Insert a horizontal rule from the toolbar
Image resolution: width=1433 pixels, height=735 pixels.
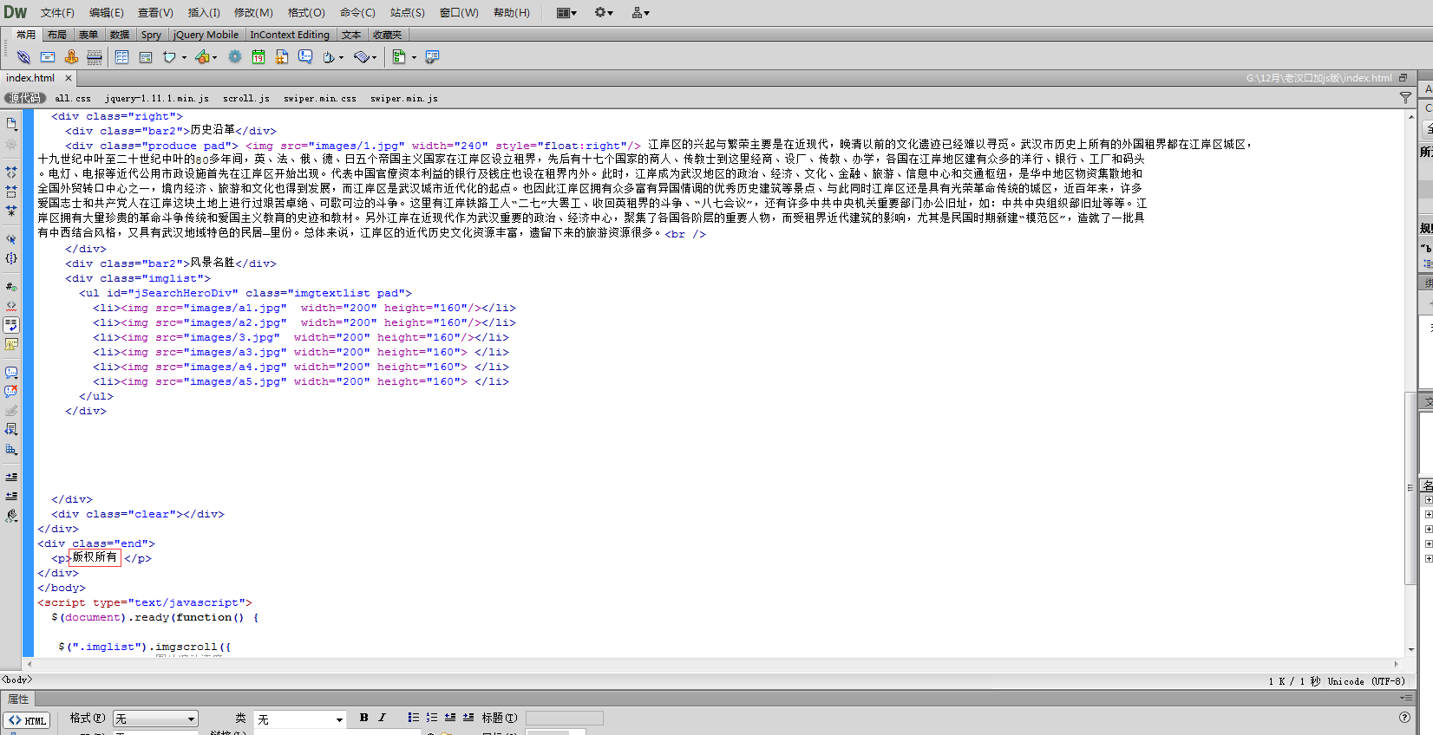[x=95, y=57]
